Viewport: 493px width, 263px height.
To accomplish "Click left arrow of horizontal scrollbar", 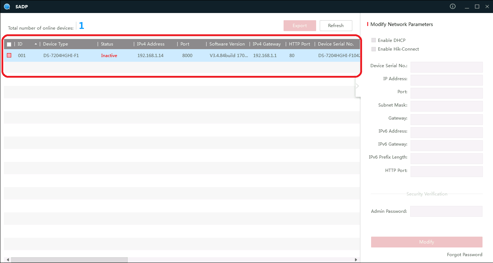I will [8, 260].
